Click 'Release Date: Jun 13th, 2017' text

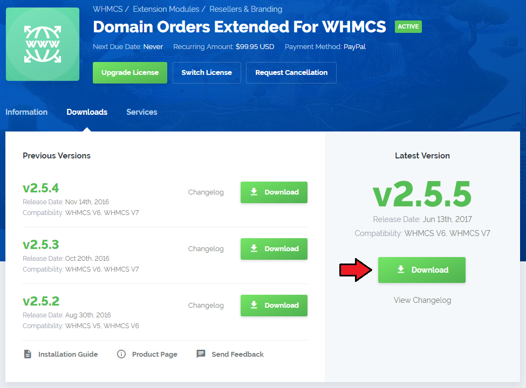(422, 219)
